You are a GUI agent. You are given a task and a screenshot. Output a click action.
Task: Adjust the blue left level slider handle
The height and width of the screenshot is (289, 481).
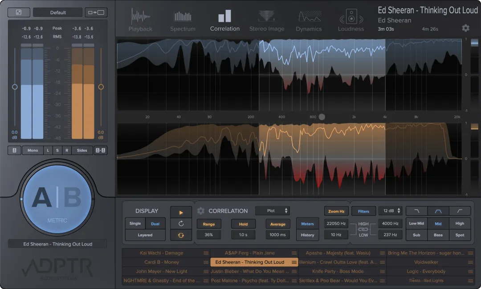click(x=15, y=87)
